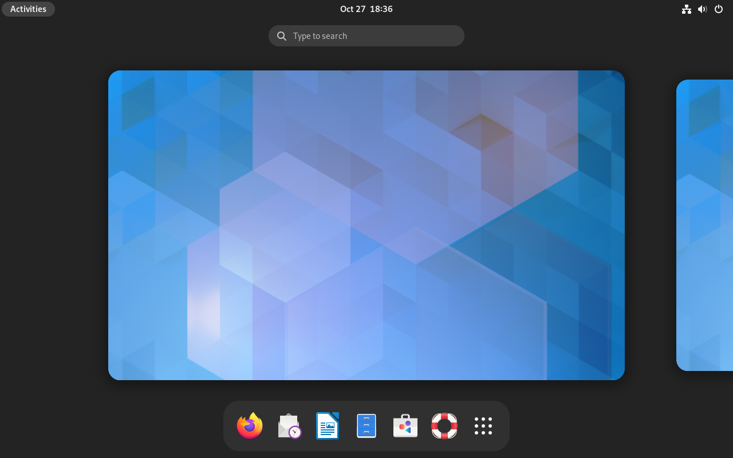Click the current workspace preview to enter it
The height and width of the screenshot is (458, 733).
coord(366,224)
